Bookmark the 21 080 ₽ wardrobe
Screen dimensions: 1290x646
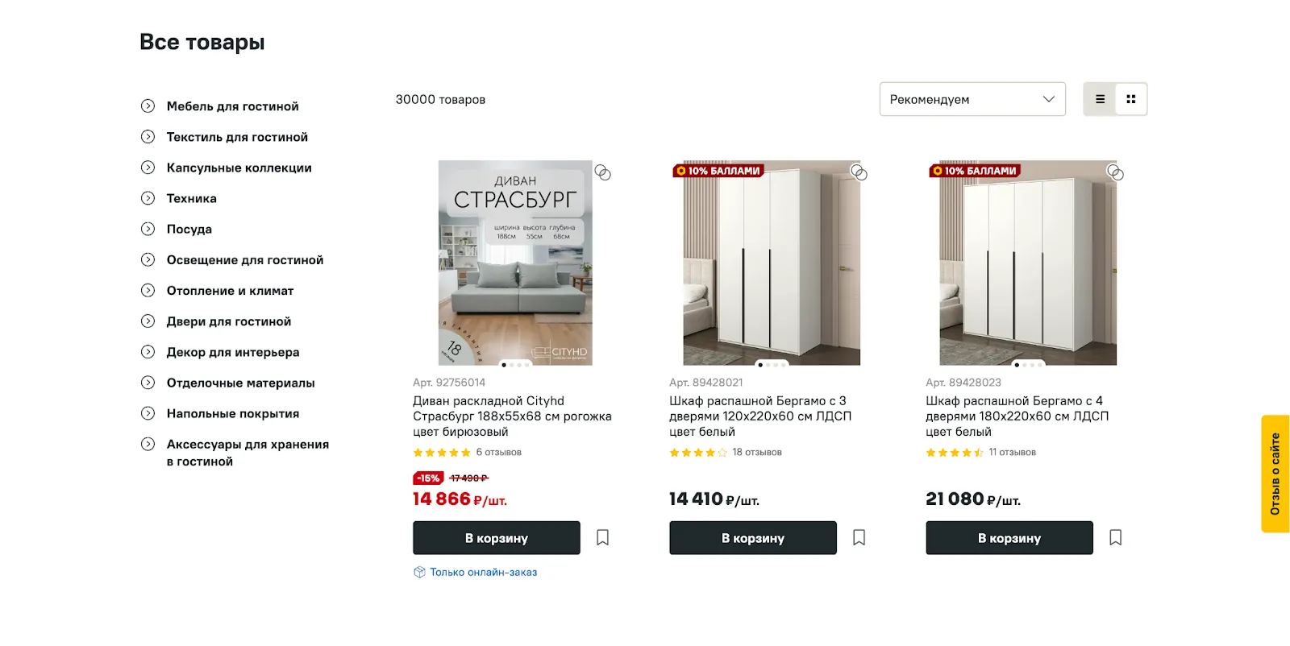[x=1115, y=537]
